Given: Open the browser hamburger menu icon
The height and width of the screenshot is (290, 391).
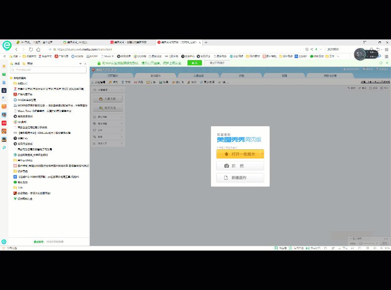Looking at the screenshot, I should [387, 49].
